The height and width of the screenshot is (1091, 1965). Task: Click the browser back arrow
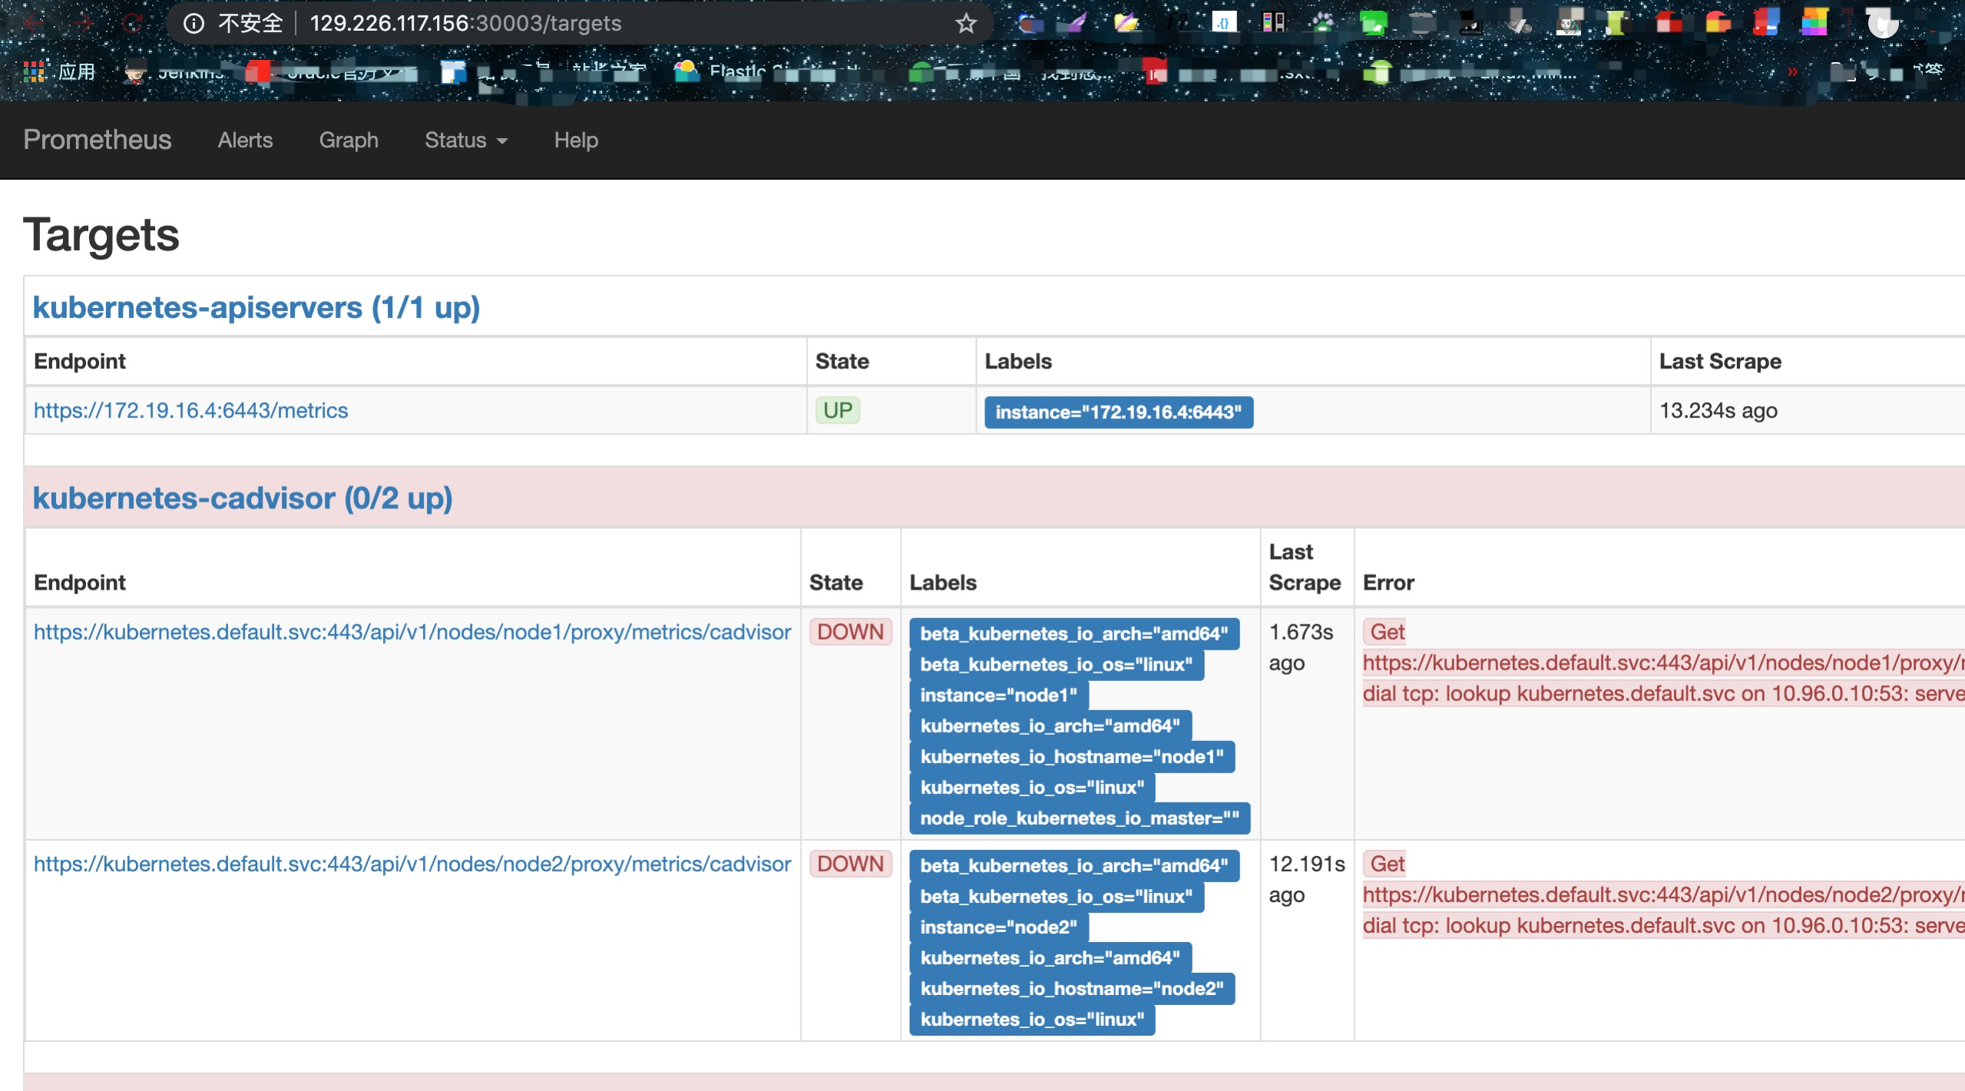pos(33,23)
